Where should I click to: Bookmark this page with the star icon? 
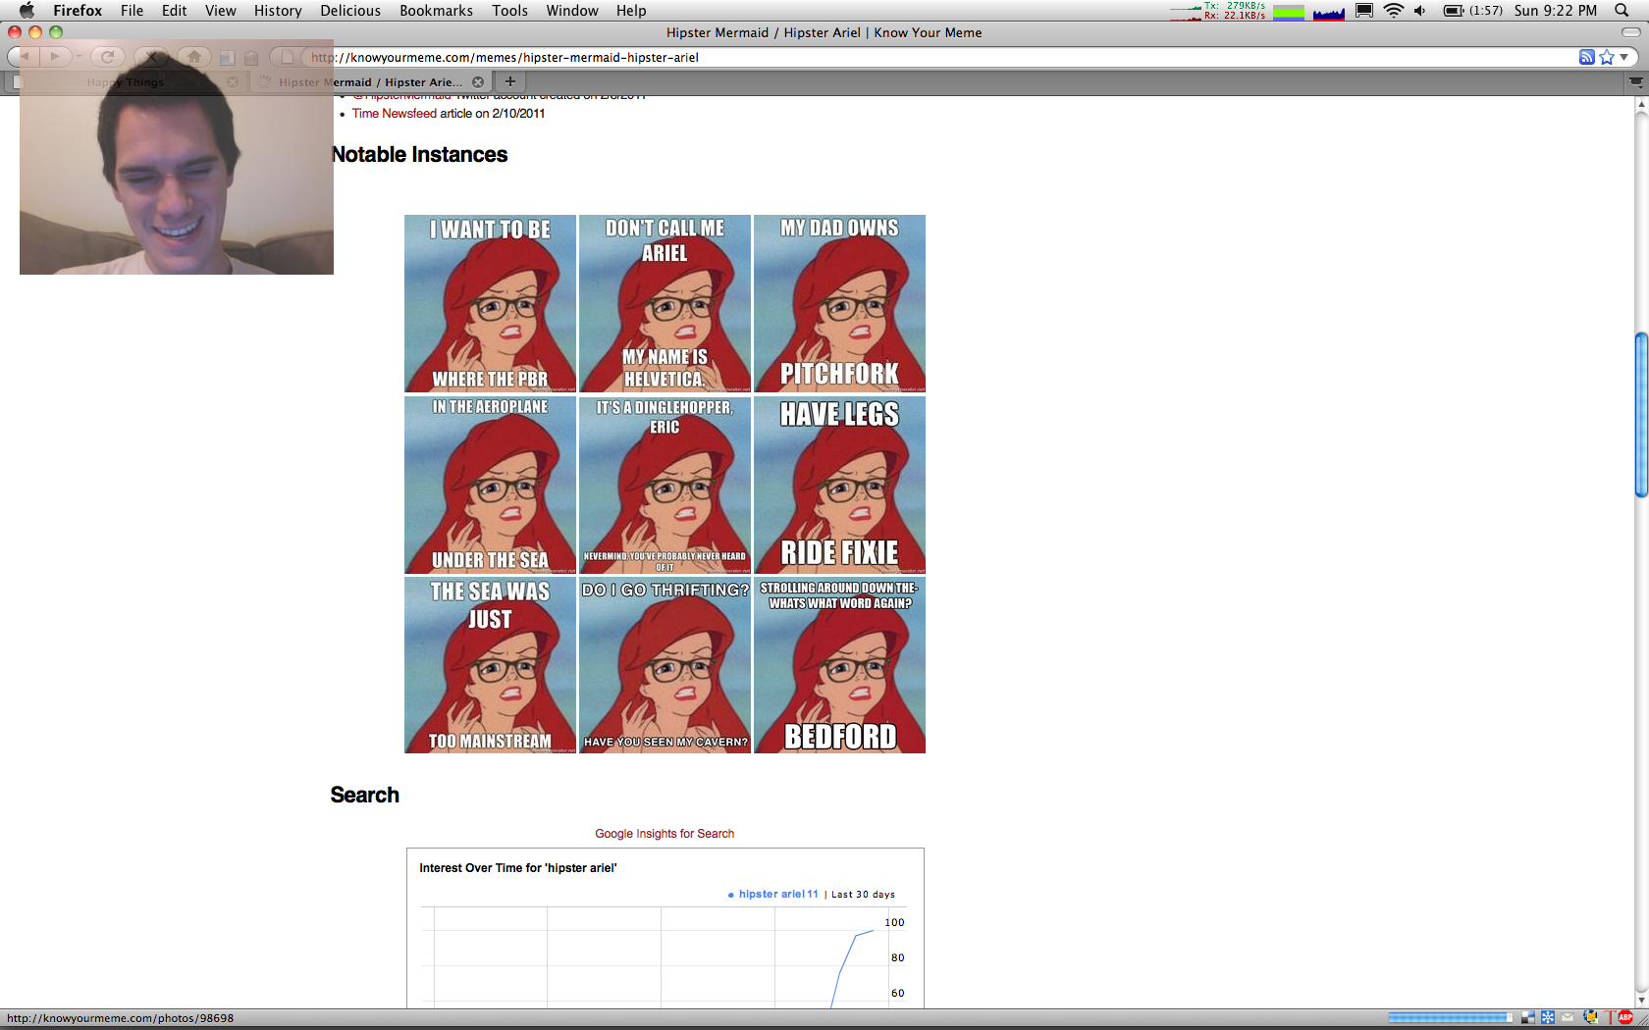[x=1606, y=57]
